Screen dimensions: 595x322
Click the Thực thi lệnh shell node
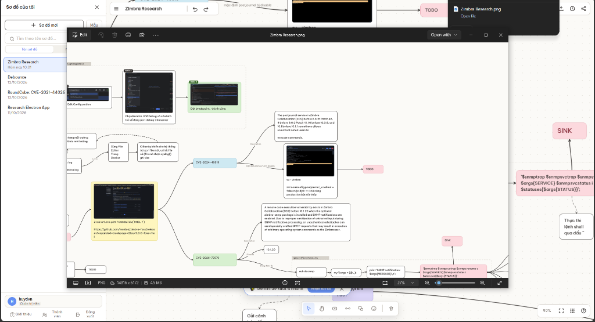coord(576,226)
